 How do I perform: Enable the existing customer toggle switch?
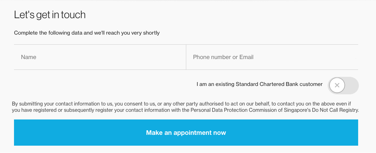click(x=343, y=85)
